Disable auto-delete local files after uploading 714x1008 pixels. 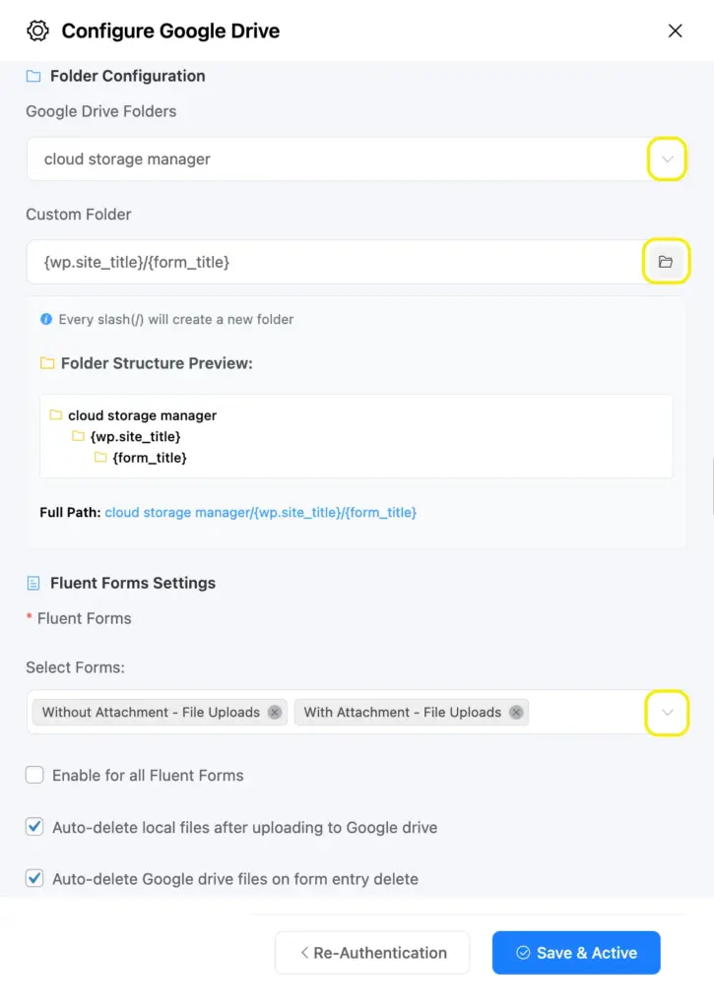[34, 826]
